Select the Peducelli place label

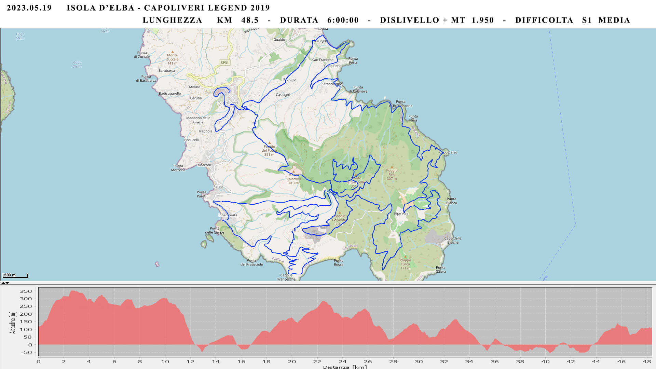[x=191, y=140]
